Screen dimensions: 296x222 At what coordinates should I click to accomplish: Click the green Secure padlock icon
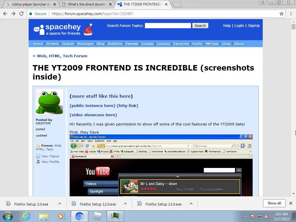coord(30,14)
